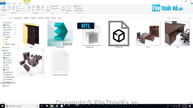Image resolution: width=193 pixels, height=108 pixels.
Task: Click the Search box in Explorer
Action: point(182,18)
